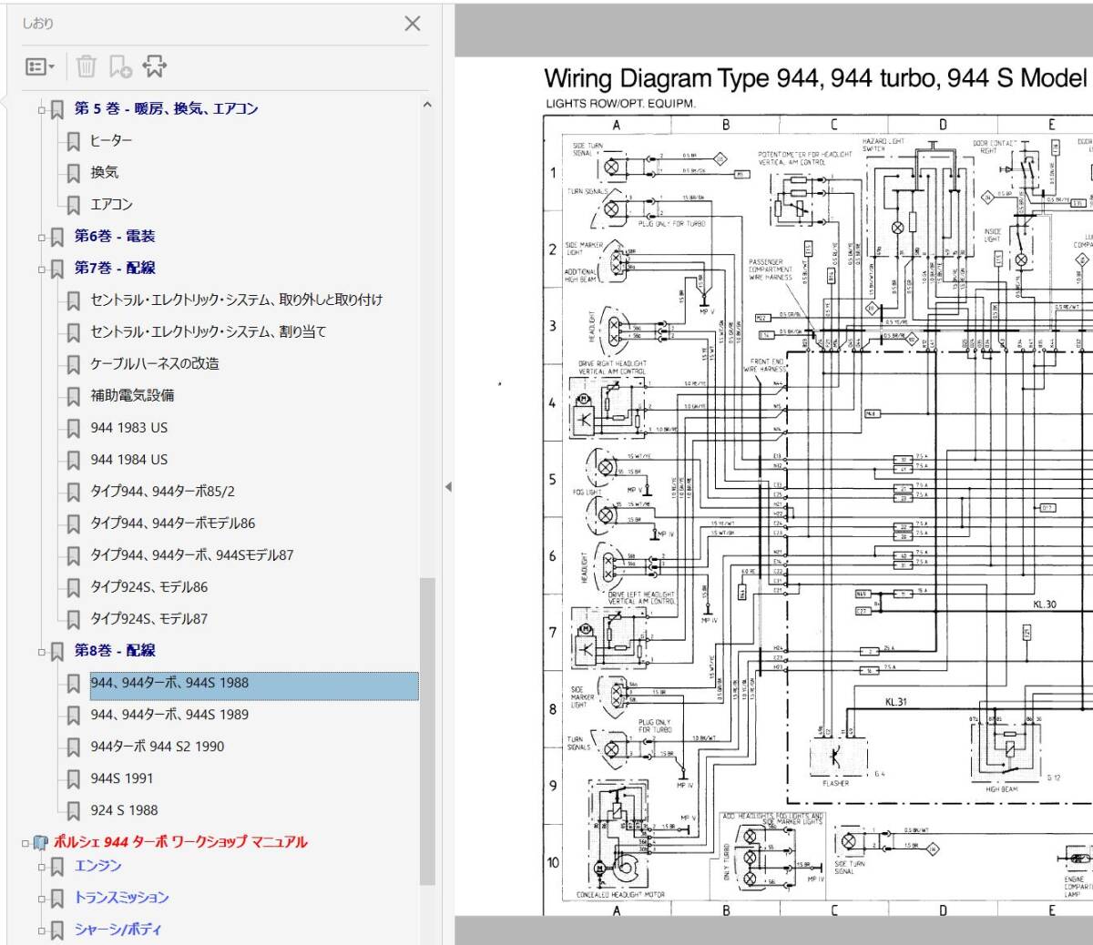Click the bookmark panel scroll-up arrow
This screenshot has height=945, width=1093.
pyautogui.click(x=427, y=105)
